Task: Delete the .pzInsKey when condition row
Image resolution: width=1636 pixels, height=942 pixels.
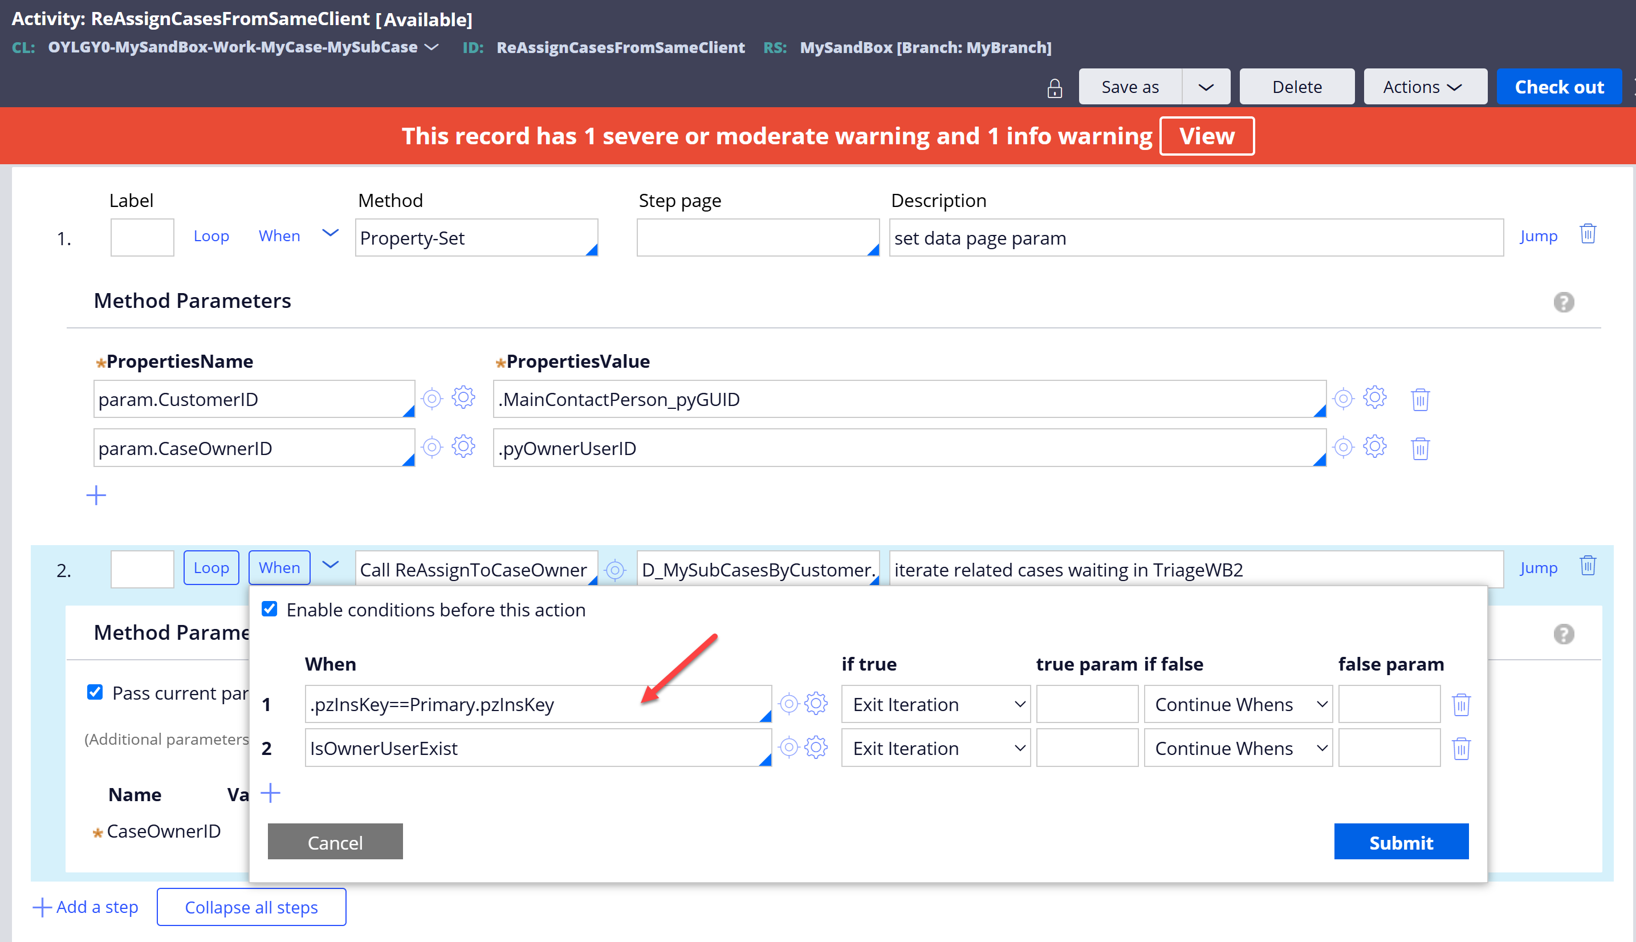Action: [x=1461, y=705]
